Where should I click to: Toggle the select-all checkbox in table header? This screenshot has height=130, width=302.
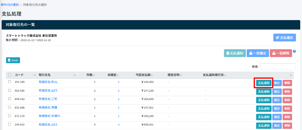(10, 75)
